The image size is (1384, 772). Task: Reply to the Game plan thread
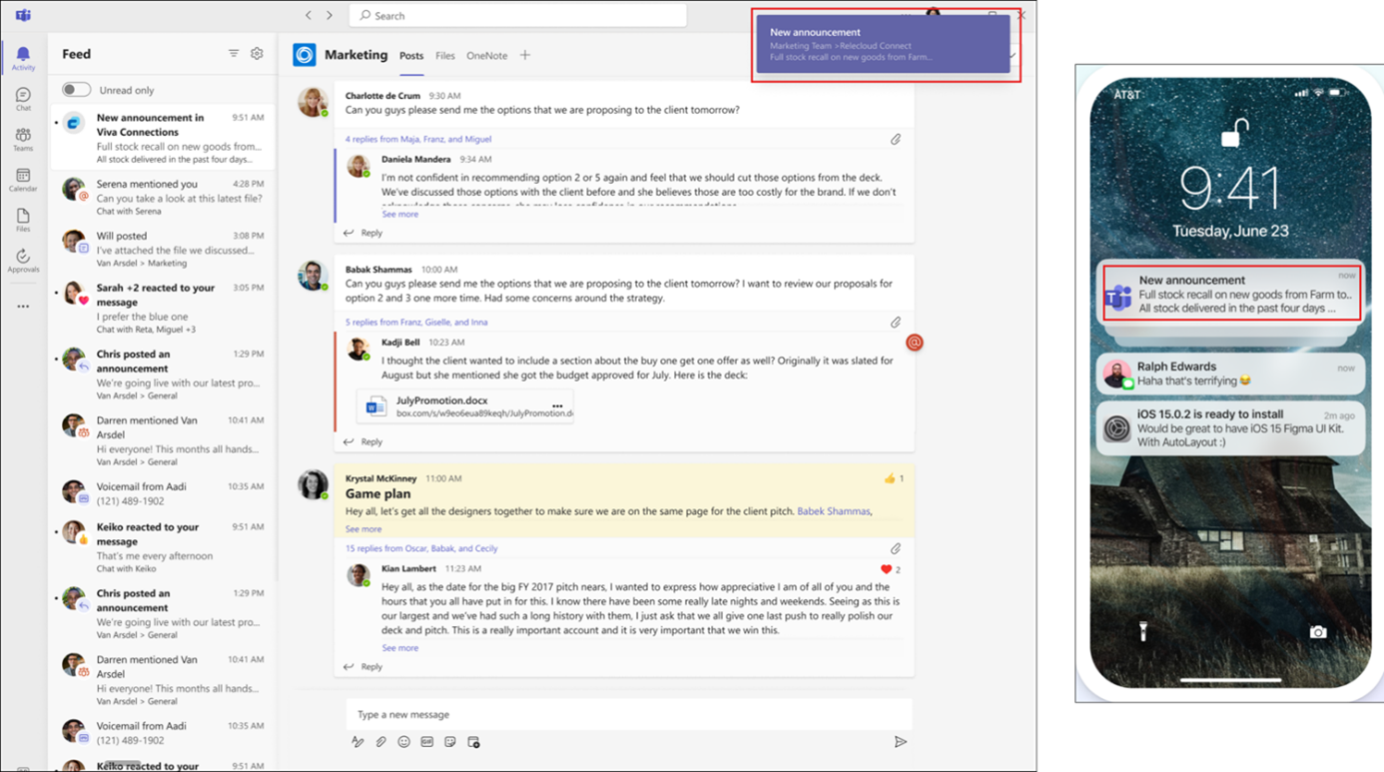coord(363,666)
